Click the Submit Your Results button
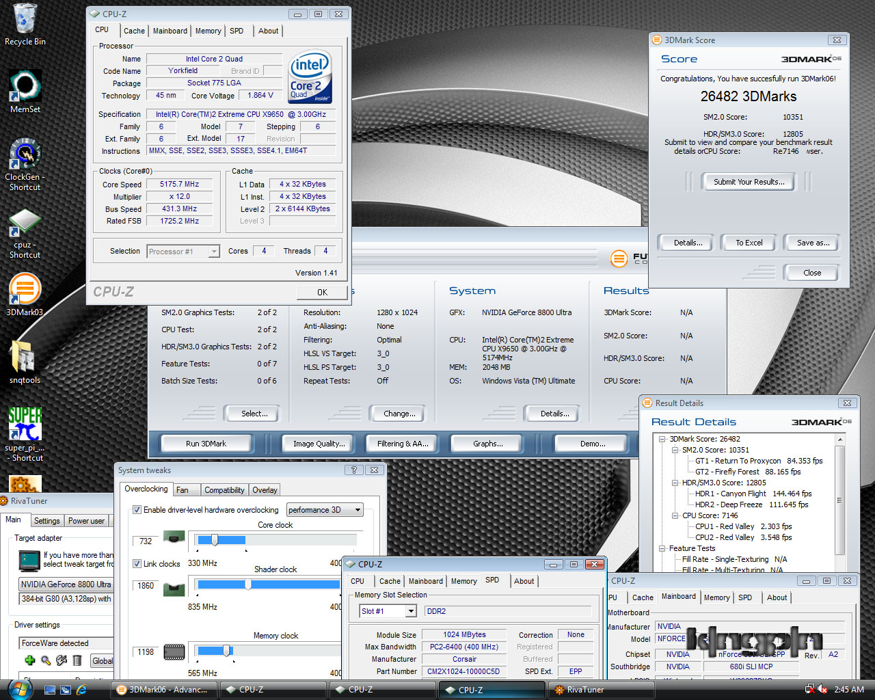Image resolution: width=875 pixels, height=700 pixels. point(749,182)
